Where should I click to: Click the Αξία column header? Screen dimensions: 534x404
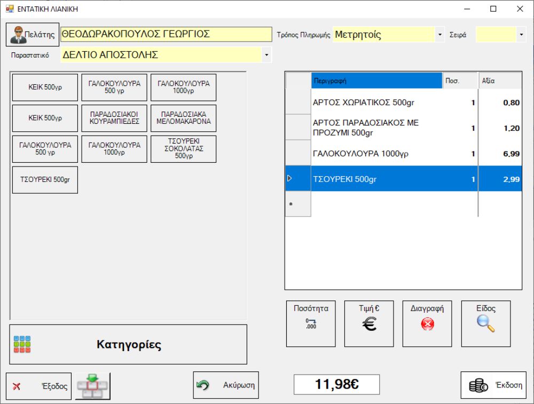pos(500,81)
